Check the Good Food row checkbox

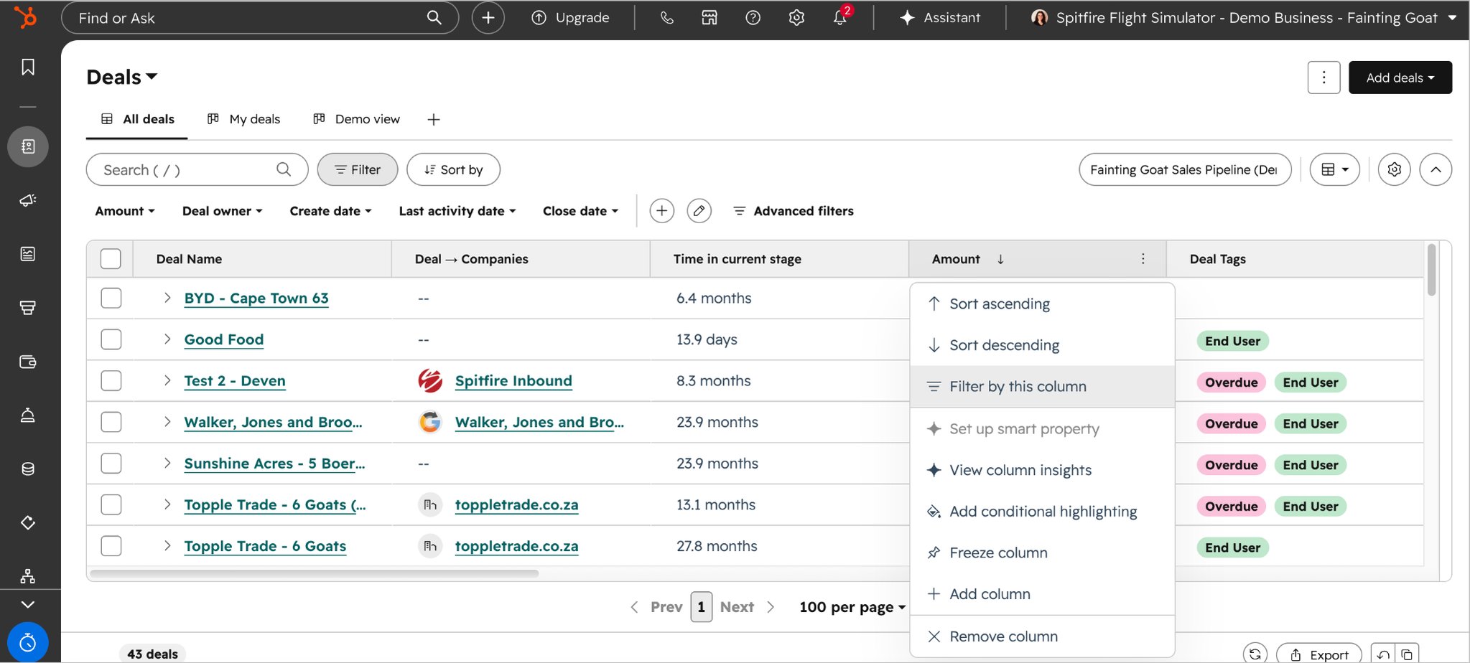[111, 339]
